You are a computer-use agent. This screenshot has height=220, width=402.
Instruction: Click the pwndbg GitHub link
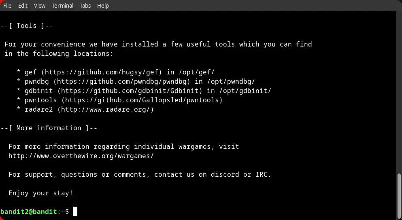pyautogui.click(x=124, y=81)
